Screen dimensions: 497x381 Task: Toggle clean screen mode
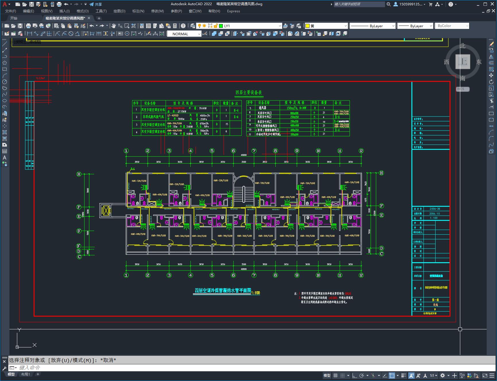[485, 375]
